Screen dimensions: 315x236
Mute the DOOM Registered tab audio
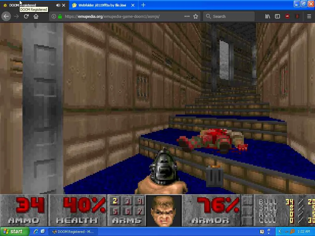[58, 5]
